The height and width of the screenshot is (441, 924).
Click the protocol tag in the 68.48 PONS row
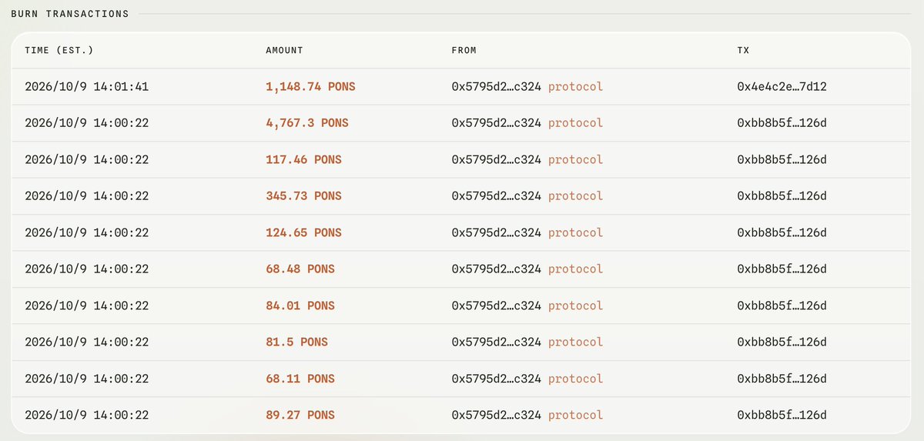(576, 269)
